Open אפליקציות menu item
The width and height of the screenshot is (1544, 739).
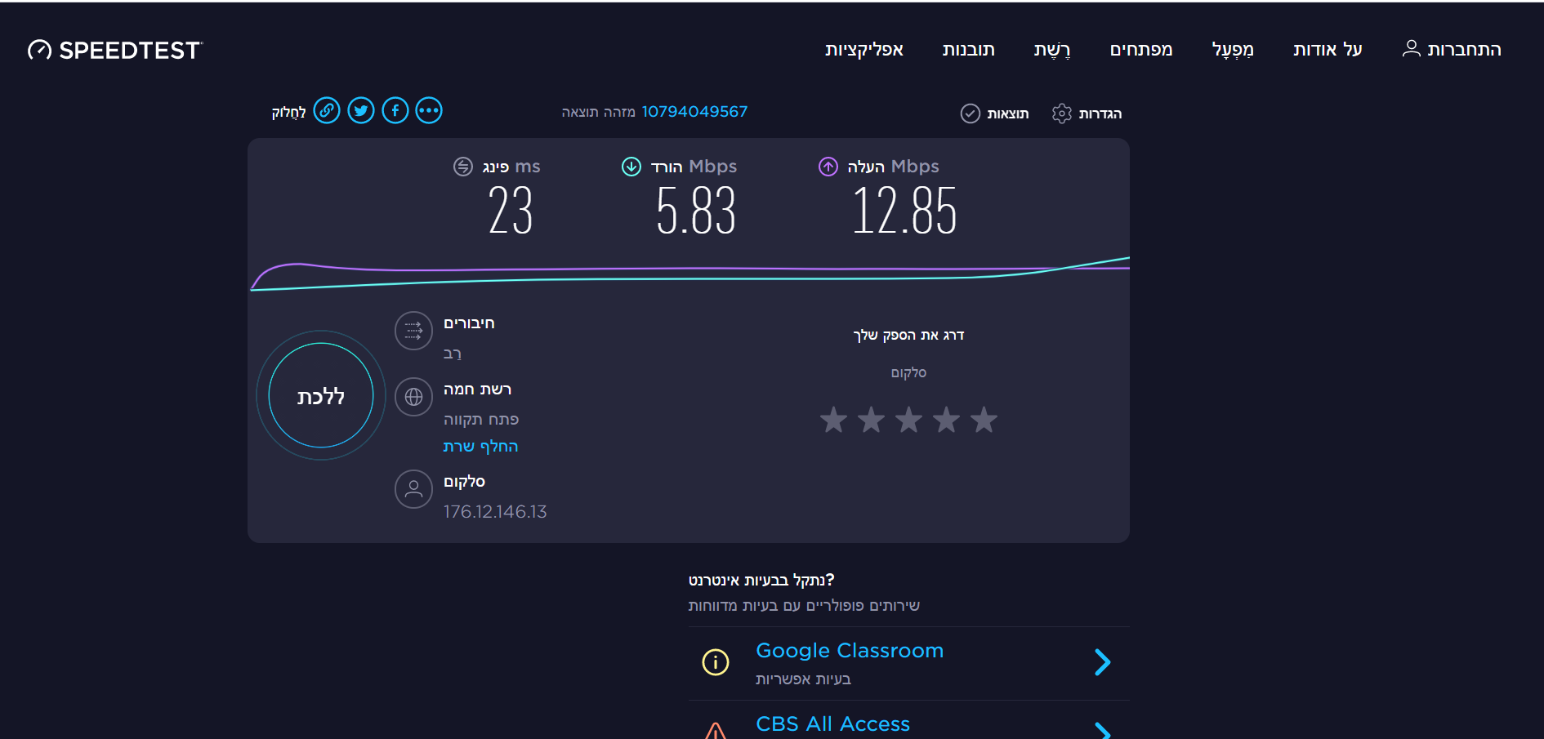[864, 50]
